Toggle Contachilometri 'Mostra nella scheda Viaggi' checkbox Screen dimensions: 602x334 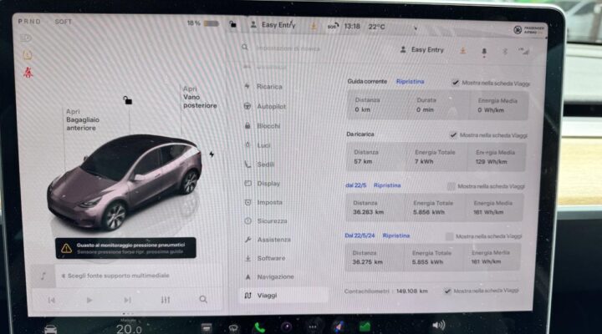click(x=447, y=291)
